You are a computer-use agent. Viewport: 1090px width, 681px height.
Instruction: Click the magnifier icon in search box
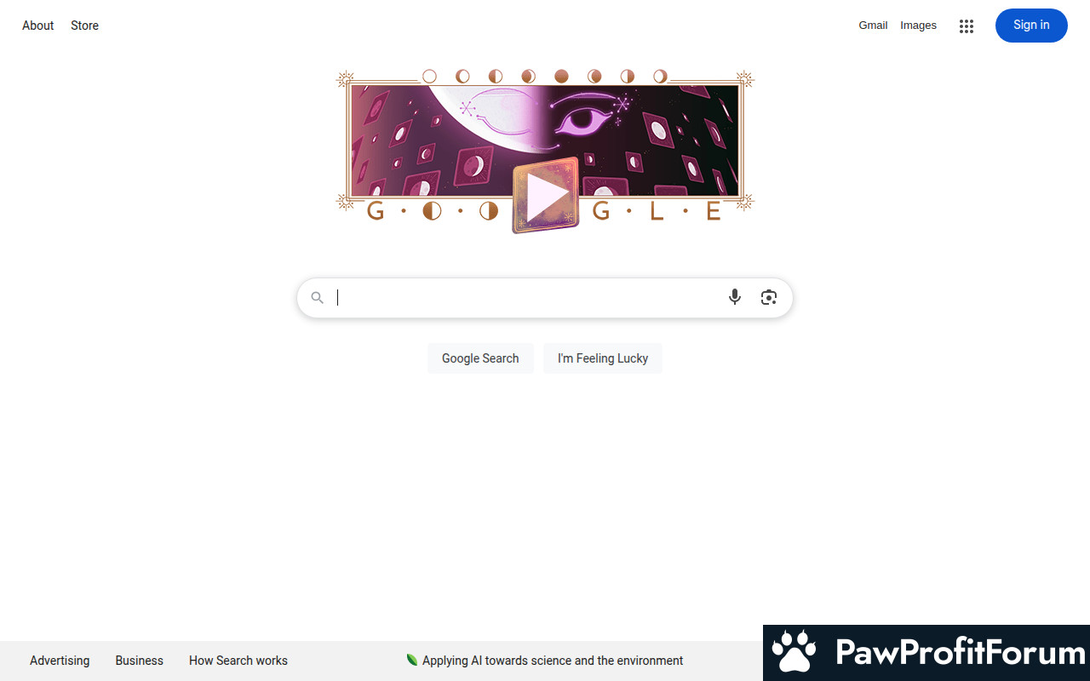click(317, 297)
